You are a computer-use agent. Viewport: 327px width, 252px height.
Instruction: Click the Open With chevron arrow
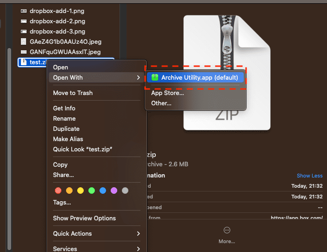click(138, 77)
